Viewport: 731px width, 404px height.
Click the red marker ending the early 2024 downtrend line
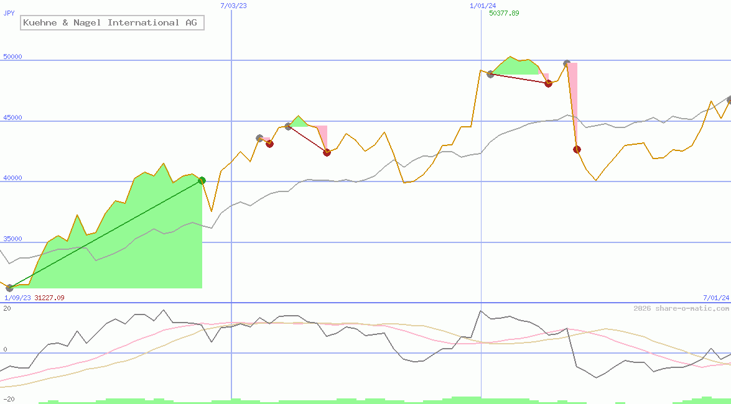(548, 83)
